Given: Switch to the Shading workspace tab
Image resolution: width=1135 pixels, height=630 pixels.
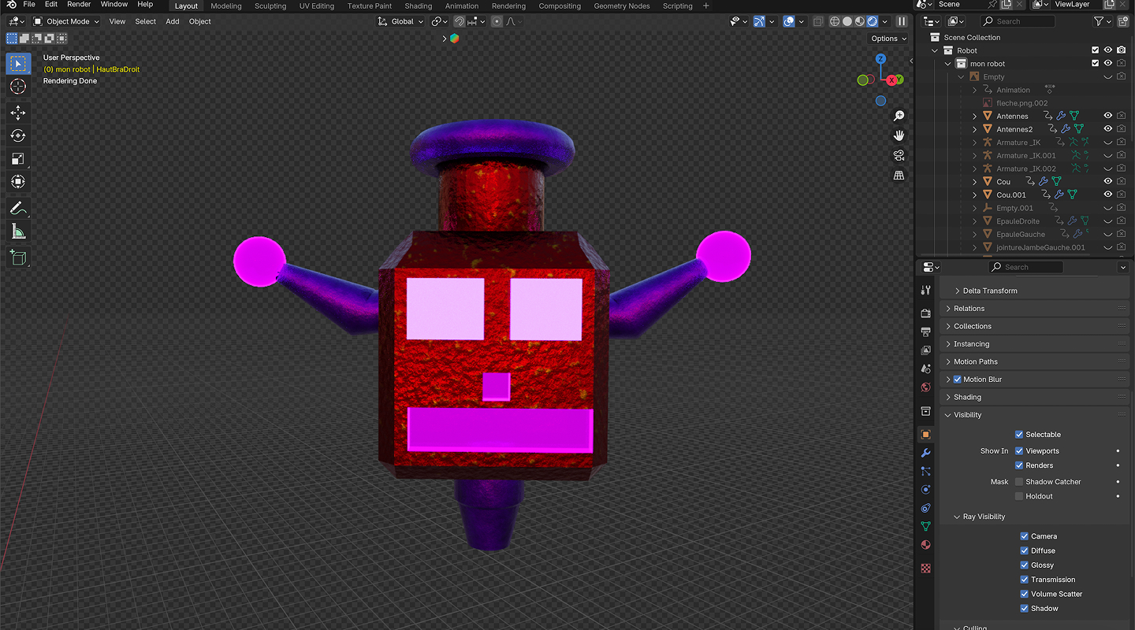Looking at the screenshot, I should [x=418, y=6].
